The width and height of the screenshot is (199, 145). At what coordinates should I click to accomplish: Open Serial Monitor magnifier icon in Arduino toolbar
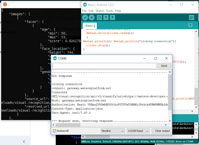tap(191, 18)
